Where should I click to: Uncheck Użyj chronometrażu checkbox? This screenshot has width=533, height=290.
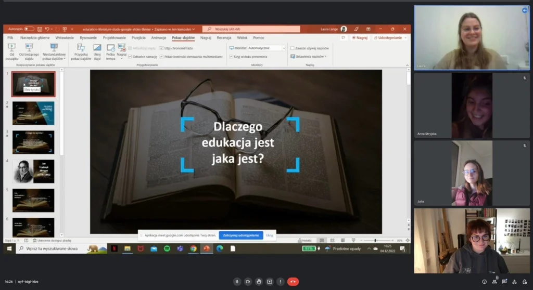pyautogui.click(x=161, y=48)
